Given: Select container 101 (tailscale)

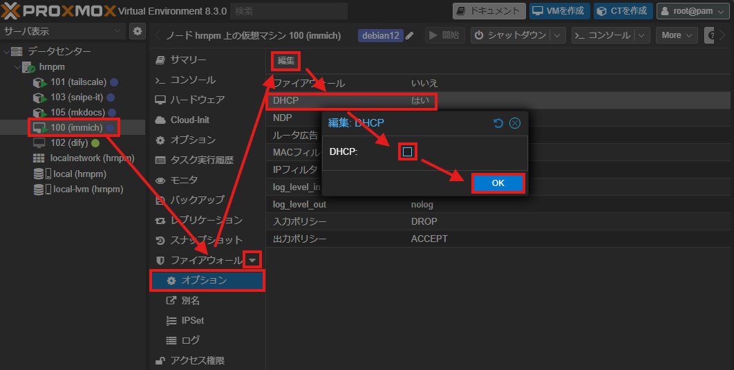Looking at the screenshot, I should 78,82.
